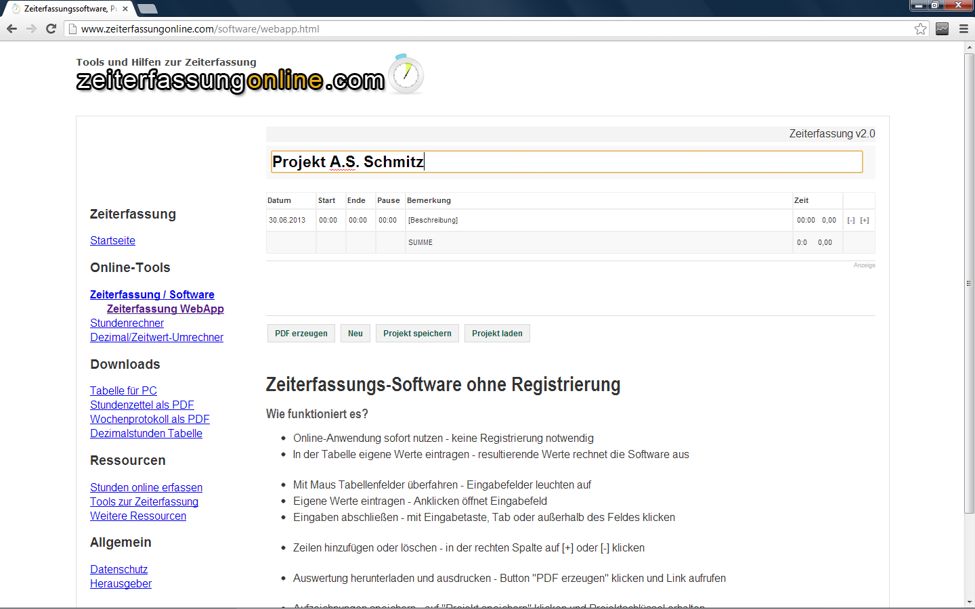975x609 pixels.
Task: Open the Startseite link
Action: [x=112, y=240]
